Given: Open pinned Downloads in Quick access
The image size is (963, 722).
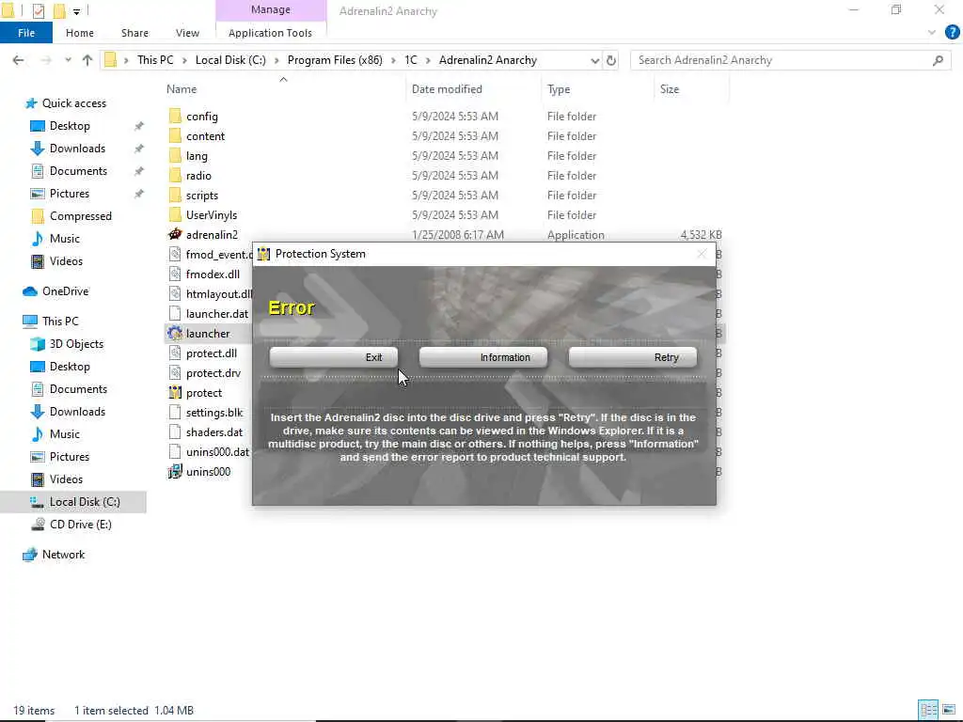Looking at the screenshot, I should (77, 149).
